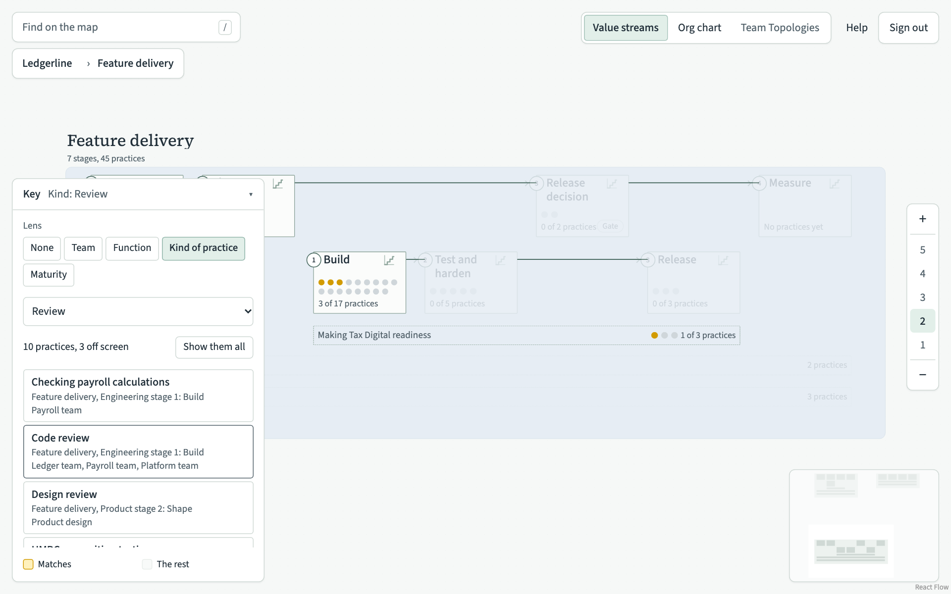Open Design review practice card
This screenshot has width=951, height=594.
[x=138, y=508]
